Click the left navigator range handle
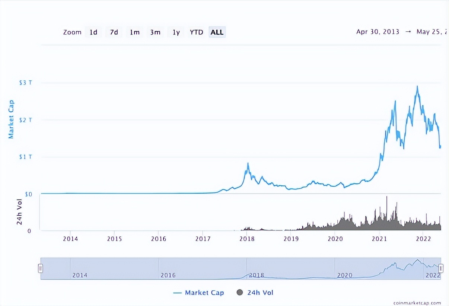The height and width of the screenshot is (306, 449). point(41,268)
